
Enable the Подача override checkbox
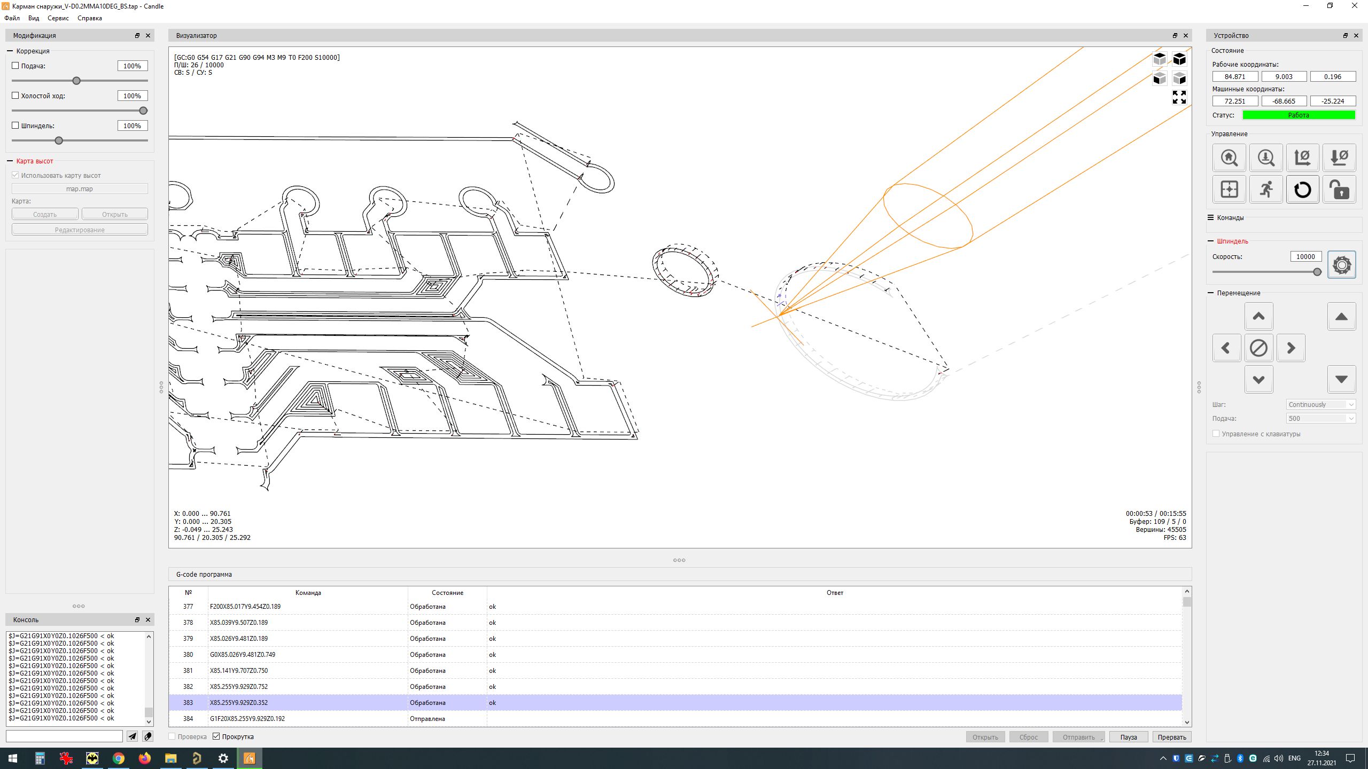15,66
